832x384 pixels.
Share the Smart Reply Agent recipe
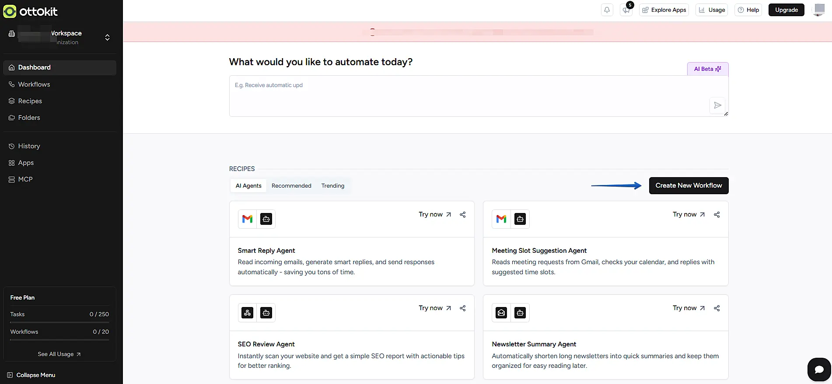(462, 215)
